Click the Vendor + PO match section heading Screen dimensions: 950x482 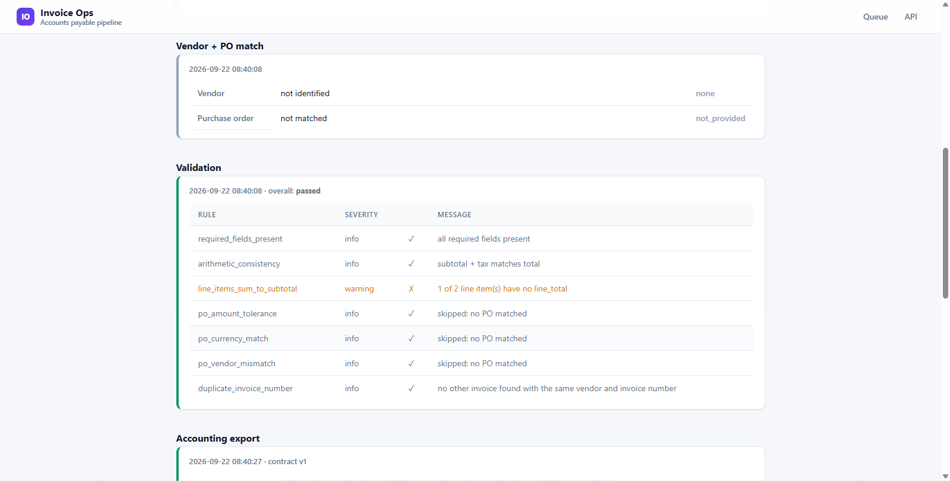[x=220, y=46]
